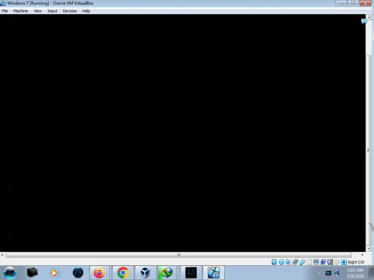Click the vertical scrollbar up arrow

click(x=369, y=17)
